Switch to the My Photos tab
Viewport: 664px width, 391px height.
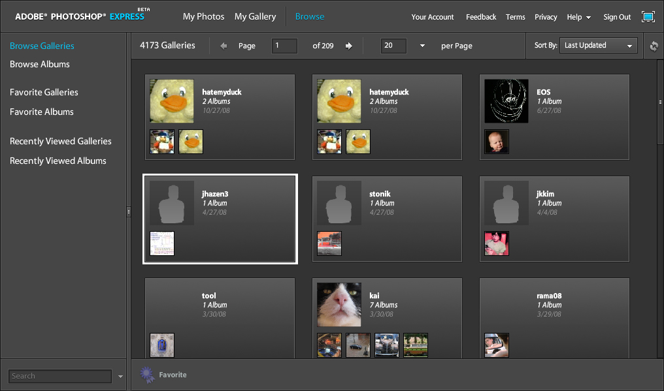point(203,16)
